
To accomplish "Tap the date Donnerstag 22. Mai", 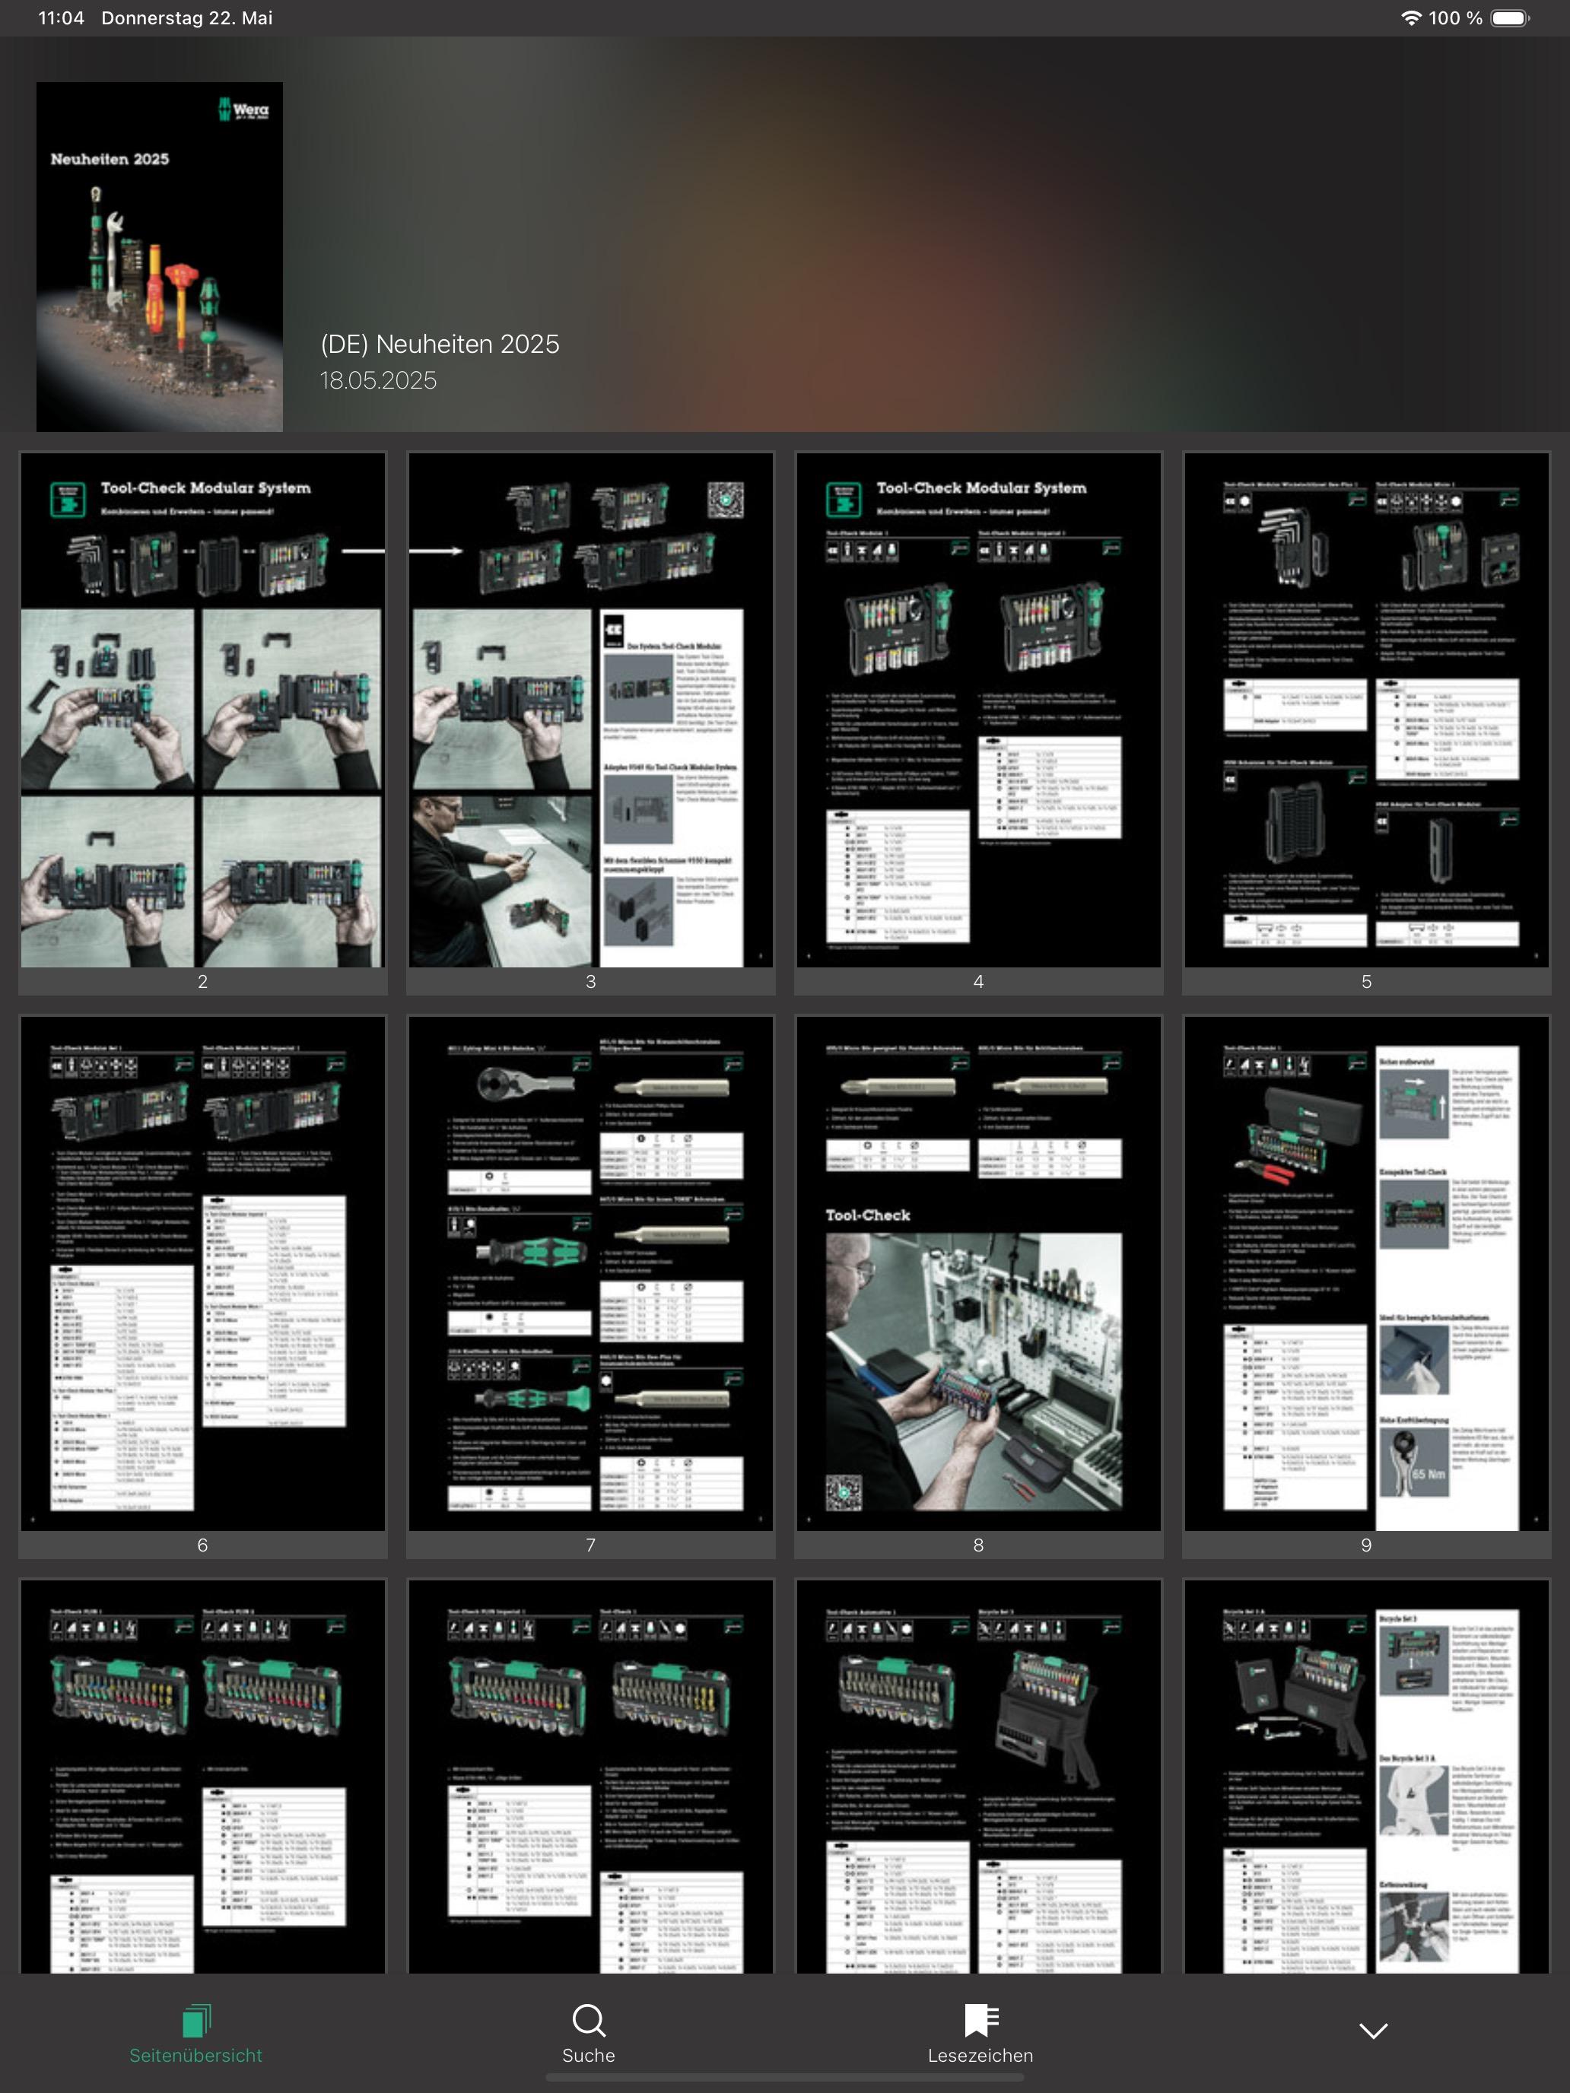I will [187, 18].
